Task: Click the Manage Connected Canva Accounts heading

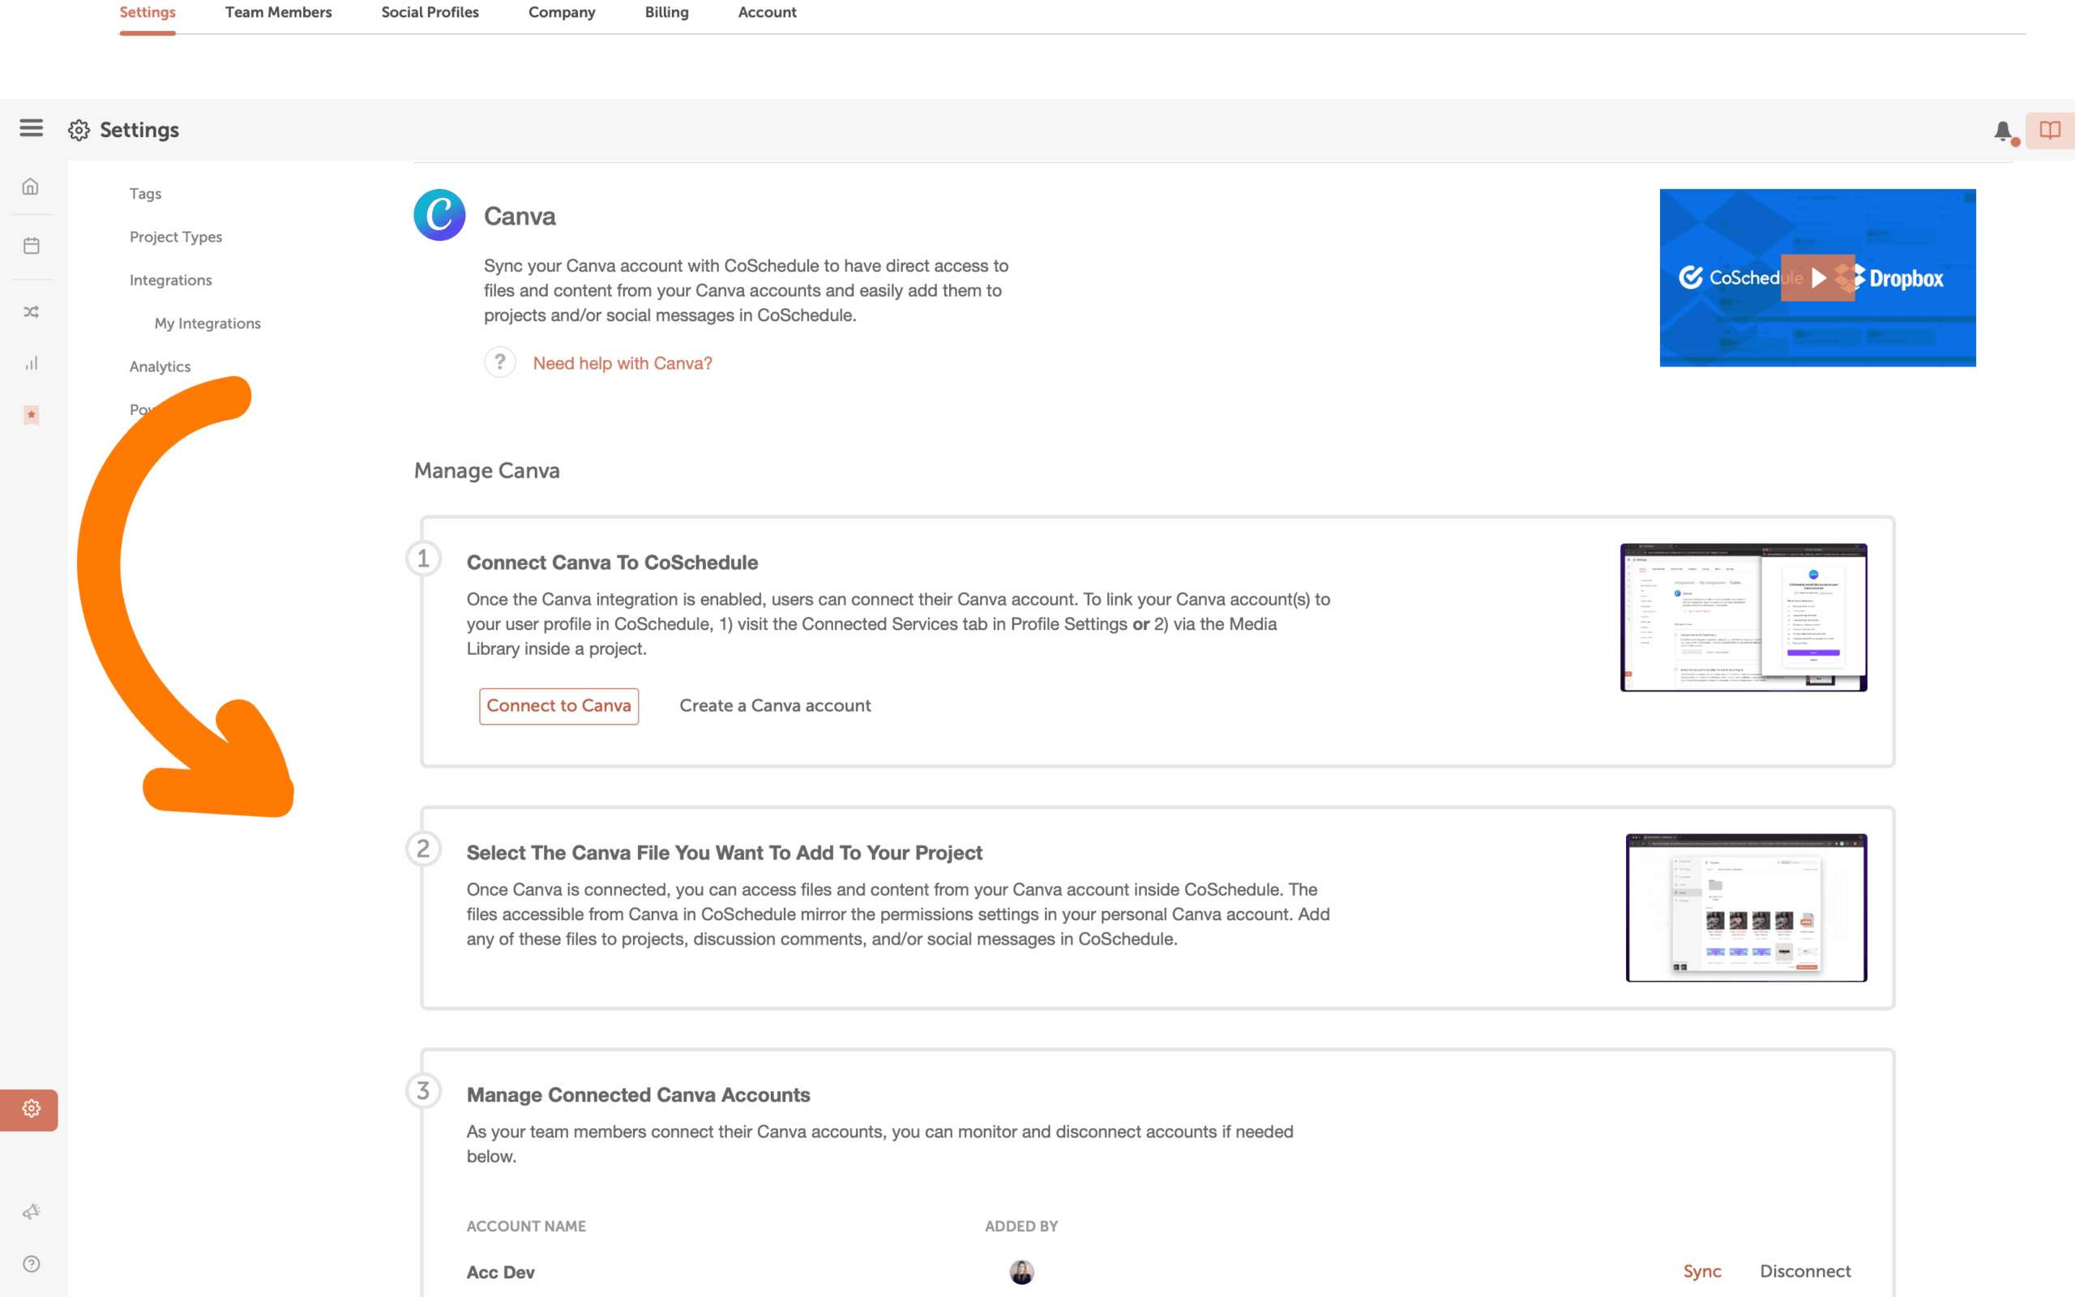Action: point(638,1095)
